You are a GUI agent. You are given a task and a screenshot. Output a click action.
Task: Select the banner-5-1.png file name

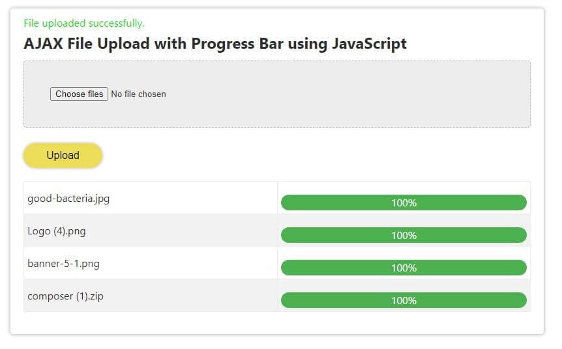coord(63,264)
